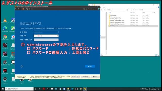Open Task View on taskbar
The width and height of the screenshot is (162, 91).
[39, 89]
